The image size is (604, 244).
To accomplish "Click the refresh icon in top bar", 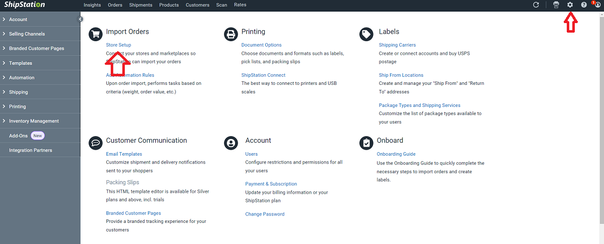I will 536,5.
